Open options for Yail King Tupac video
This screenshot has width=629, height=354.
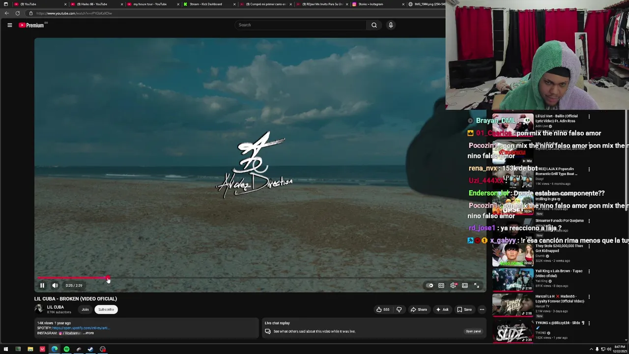click(589, 271)
